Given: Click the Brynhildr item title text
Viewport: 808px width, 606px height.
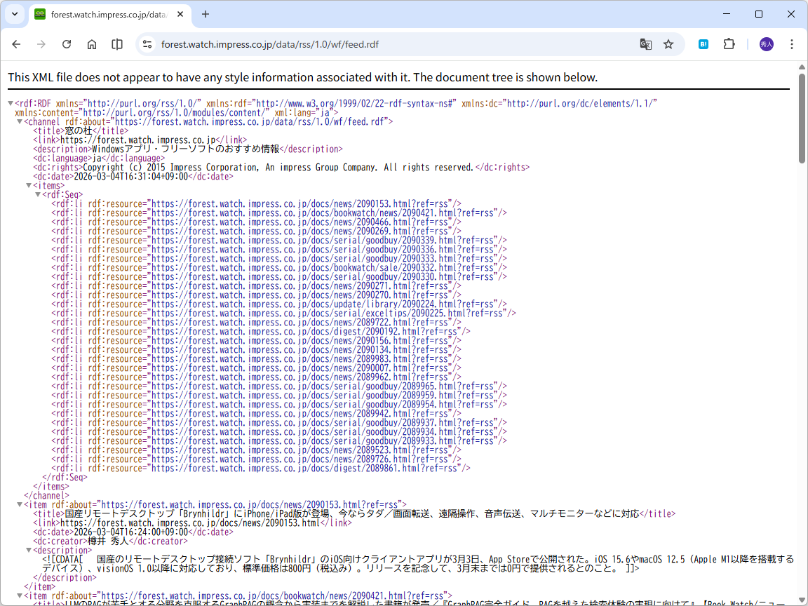Looking at the screenshot, I should click(352, 513).
